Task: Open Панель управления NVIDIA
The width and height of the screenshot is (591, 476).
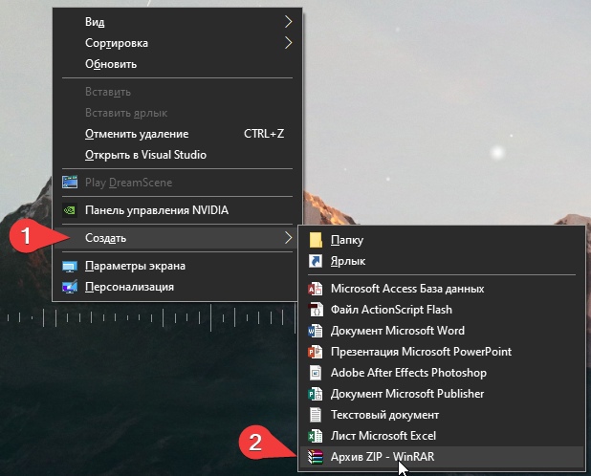Action: [x=177, y=210]
